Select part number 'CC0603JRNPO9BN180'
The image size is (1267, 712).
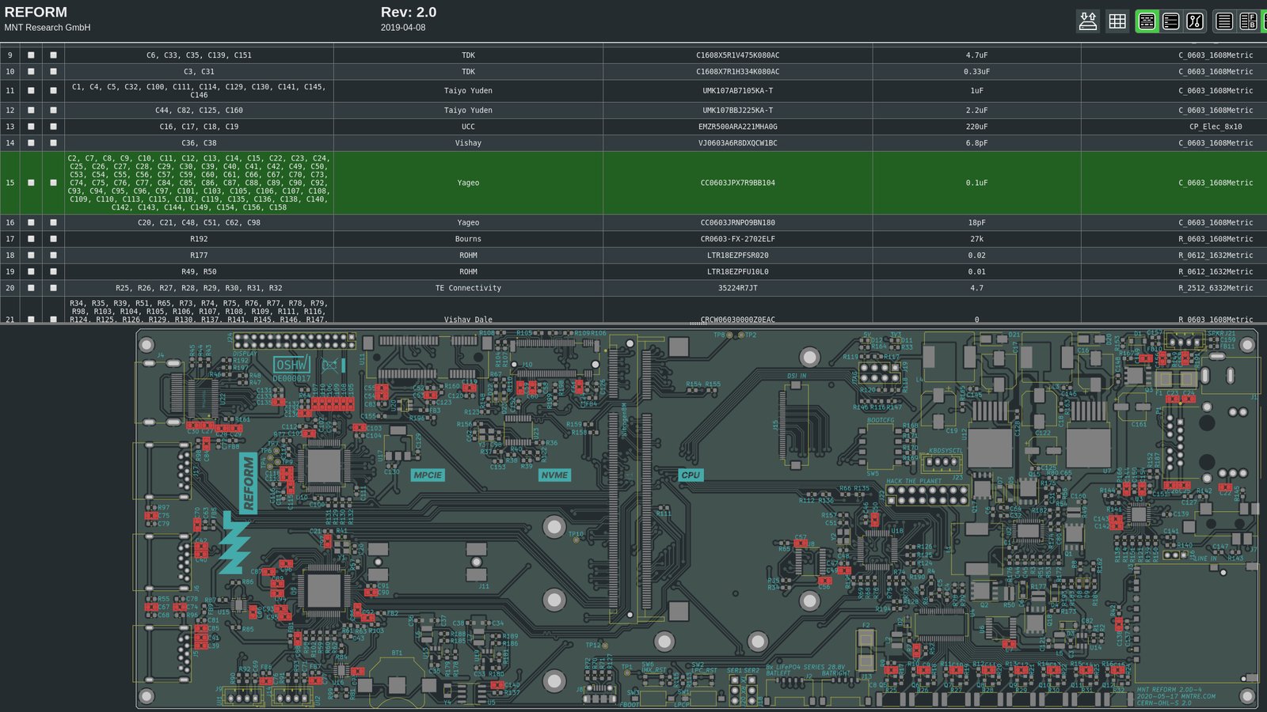coord(737,223)
